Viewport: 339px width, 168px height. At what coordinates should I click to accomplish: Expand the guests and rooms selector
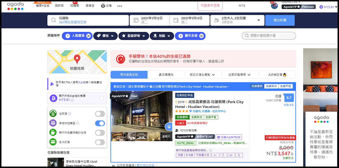258,20
